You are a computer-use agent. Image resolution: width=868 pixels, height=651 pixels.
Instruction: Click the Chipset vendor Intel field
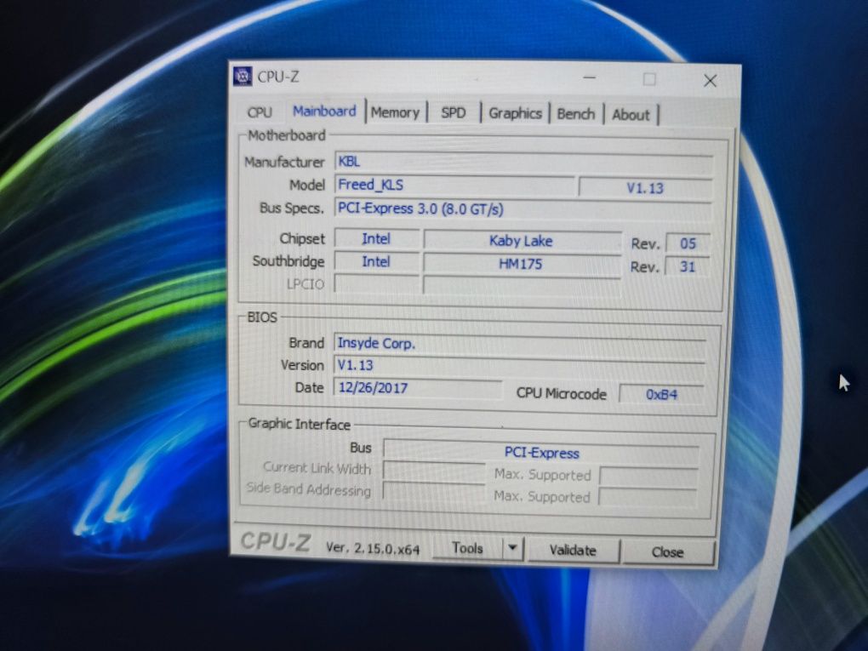pyautogui.click(x=376, y=238)
